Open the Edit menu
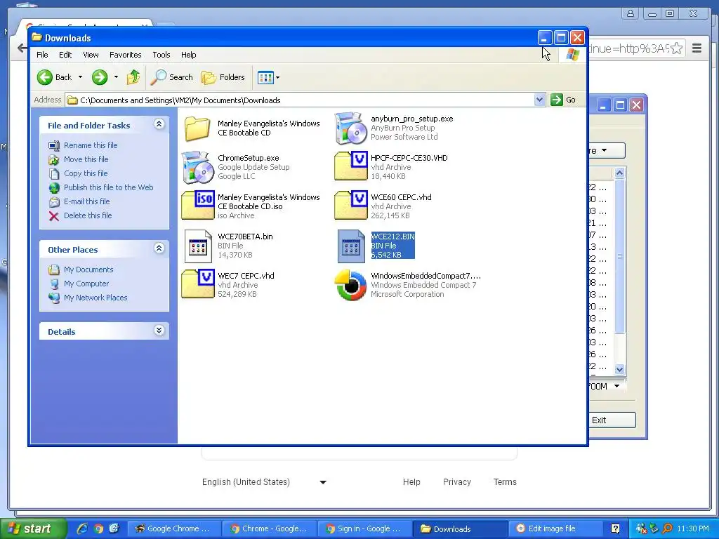 tap(65, 55)
